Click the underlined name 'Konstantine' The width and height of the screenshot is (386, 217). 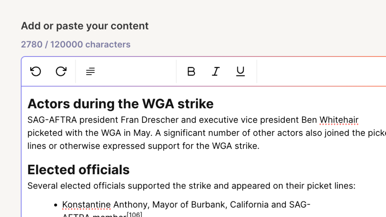(x=86, y=205)
